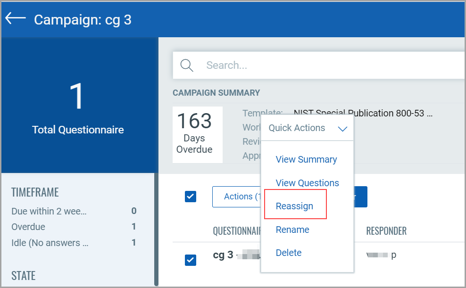
Task: Click the Quick Actions chevron icon
Action: [342, 128]
